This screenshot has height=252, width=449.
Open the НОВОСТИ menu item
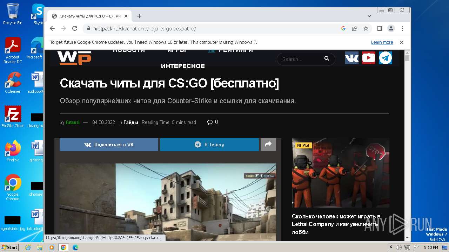tap(129, 51)
